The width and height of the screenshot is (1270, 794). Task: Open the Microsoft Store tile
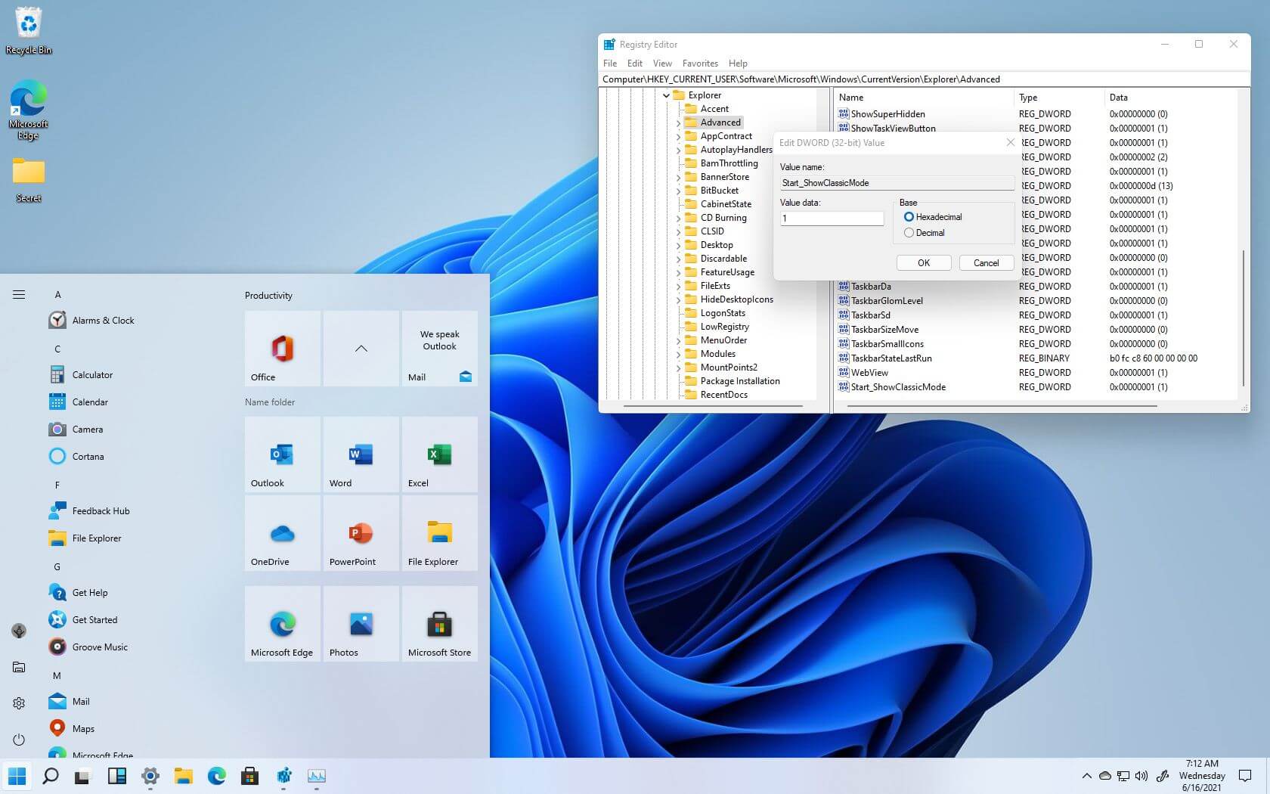point(439,624)
